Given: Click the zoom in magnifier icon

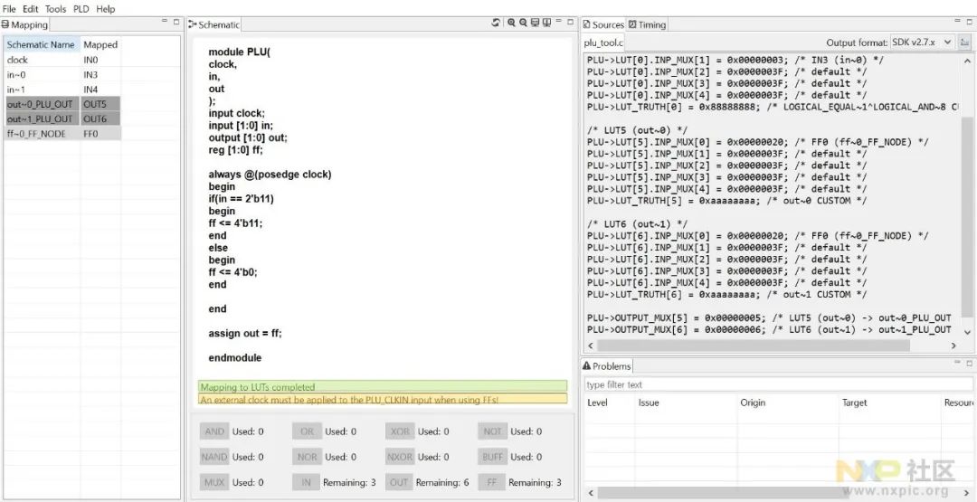Looking at the screenshot, I should click(x=511, y=23).
